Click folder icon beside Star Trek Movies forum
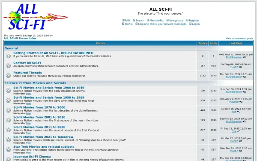The image size is (257, 161). (x=9, y=150)
